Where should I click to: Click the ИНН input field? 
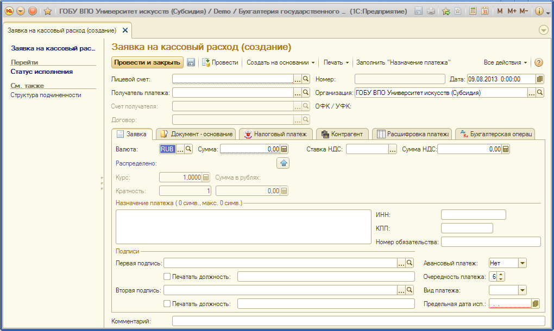point(474,214)
